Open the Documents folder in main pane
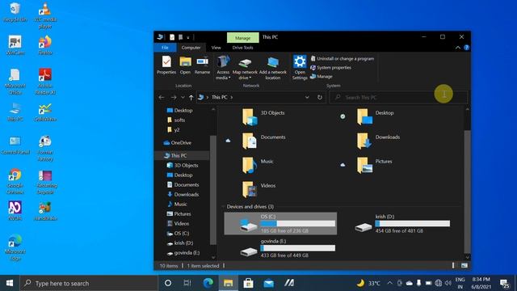517x291 pixels. tap(264, 141)
